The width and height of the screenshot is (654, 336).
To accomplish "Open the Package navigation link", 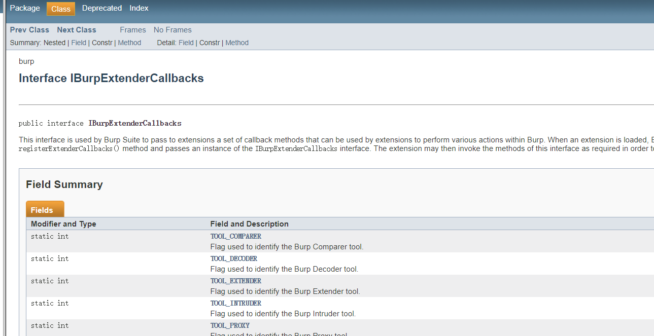I will pyautogui.click(x=25, y=8).
